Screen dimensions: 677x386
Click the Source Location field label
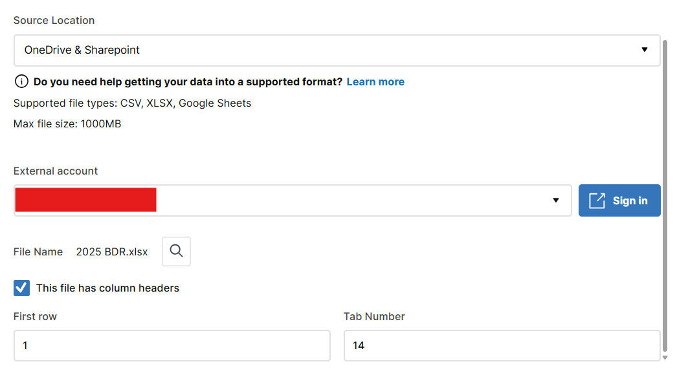tap(54, 20)
